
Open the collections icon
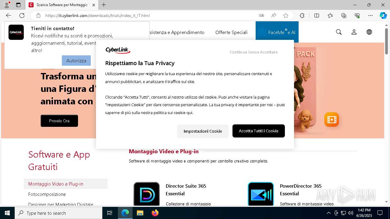344,16
